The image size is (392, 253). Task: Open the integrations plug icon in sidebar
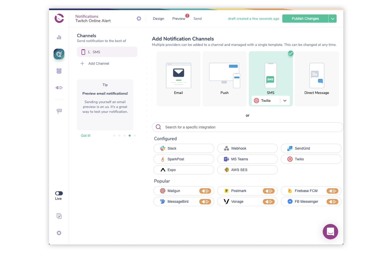(59, 88)
